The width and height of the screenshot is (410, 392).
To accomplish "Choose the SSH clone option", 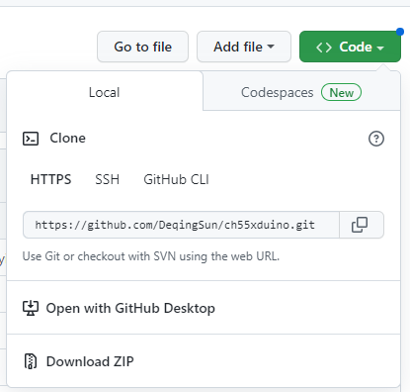I will (x=107, y=179).
